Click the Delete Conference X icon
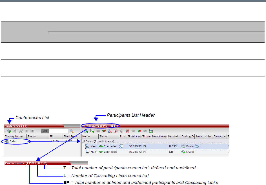The width and height of the screenshot is (266, 185). [15, 131]
